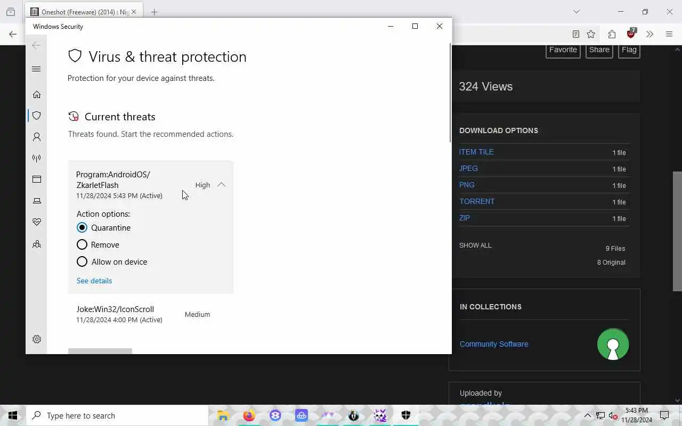Open See details link
Image resolution: width=682 pixels, height=426 pixels.
pyautogui.click(x=94, y=281)
